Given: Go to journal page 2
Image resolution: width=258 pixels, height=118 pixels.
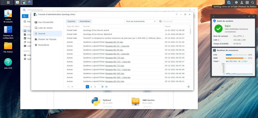Looking at the screenshot, I should 91,87.
